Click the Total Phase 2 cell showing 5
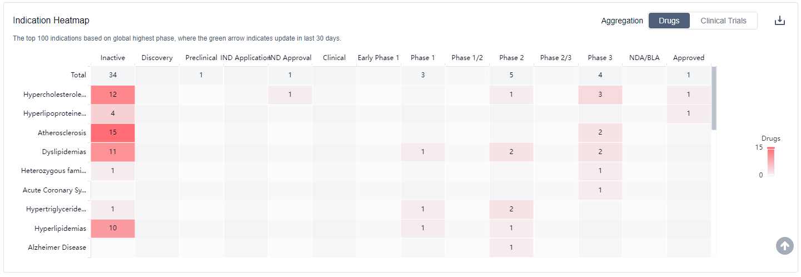 pos(511,75)
